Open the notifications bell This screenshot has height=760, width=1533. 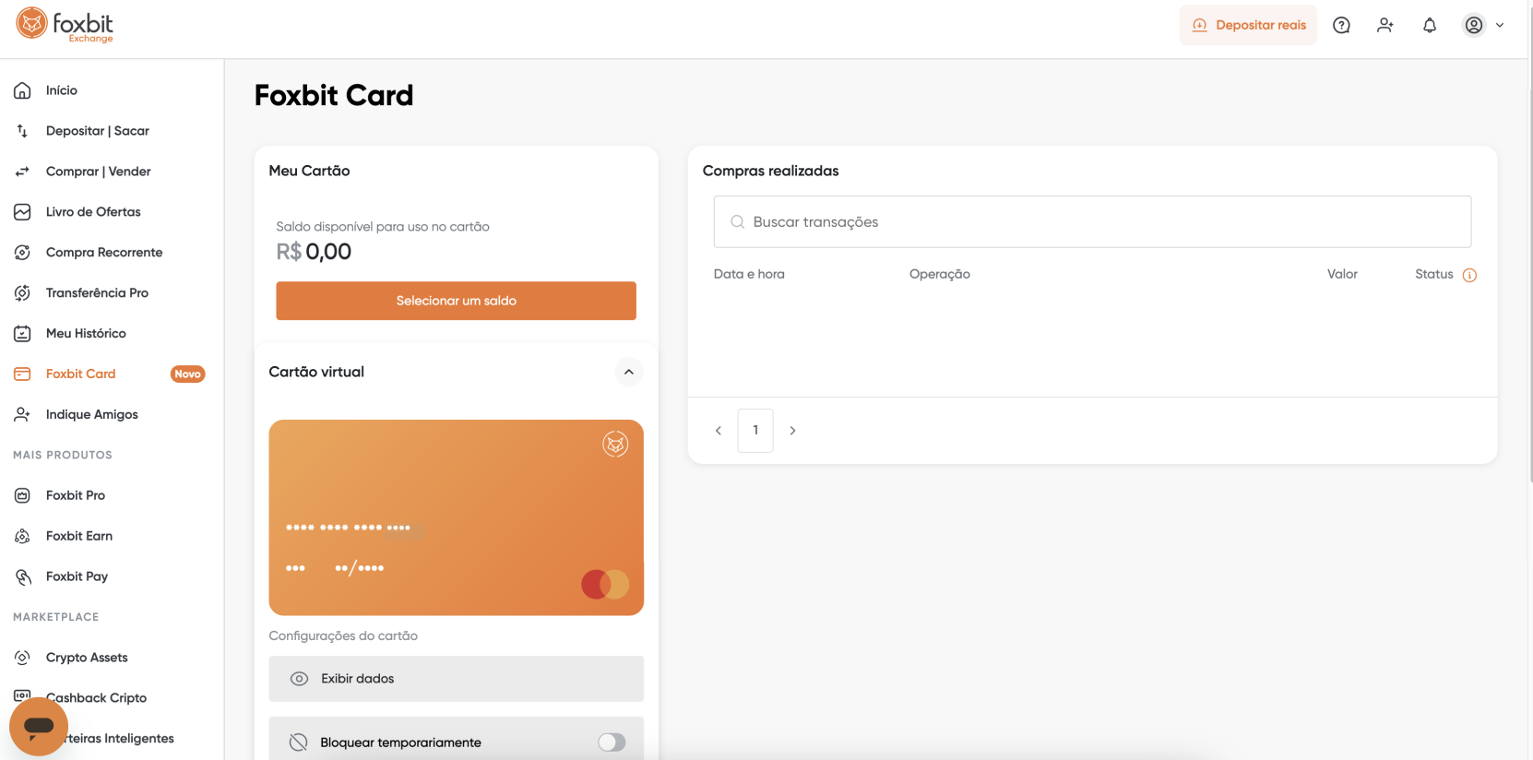pos(1430,25)
